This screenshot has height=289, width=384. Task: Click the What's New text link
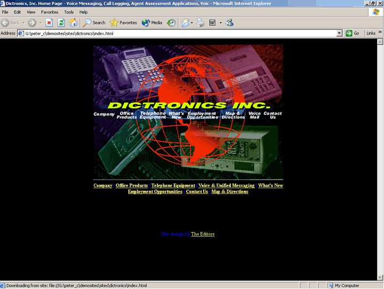[x=270, y=186]
